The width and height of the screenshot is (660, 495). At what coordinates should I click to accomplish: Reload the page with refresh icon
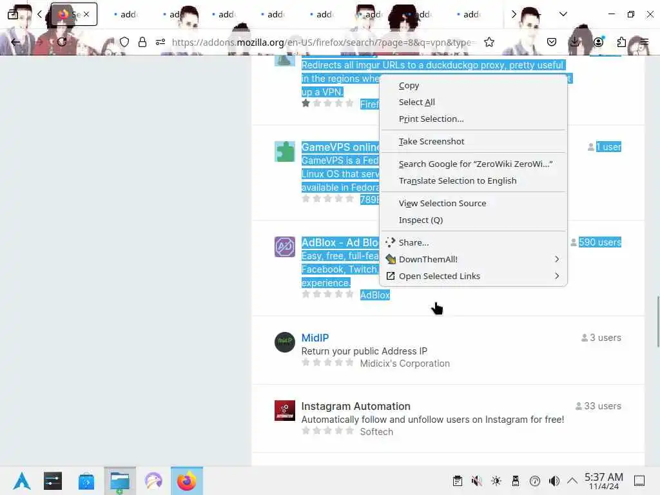coord(62,42)
